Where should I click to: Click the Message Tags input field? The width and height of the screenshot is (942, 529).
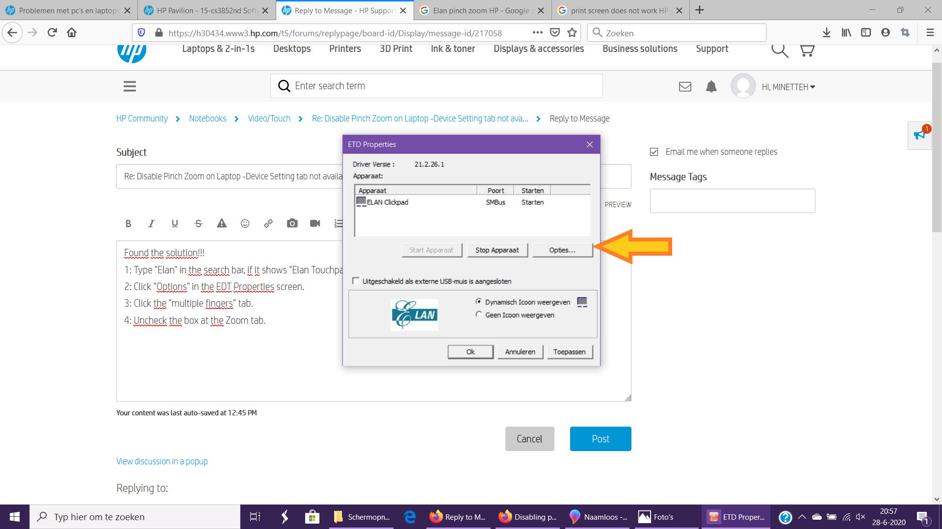[732, 201]
